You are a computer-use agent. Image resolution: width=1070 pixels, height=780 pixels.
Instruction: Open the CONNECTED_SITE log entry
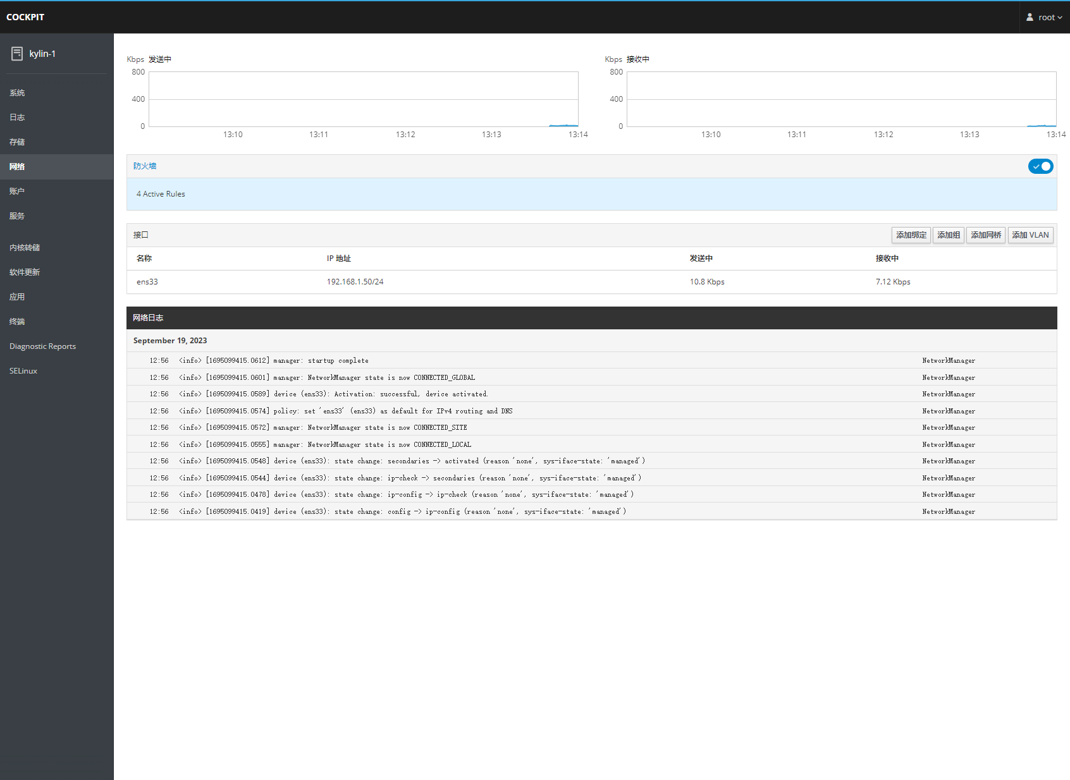[x=591, y=427]
